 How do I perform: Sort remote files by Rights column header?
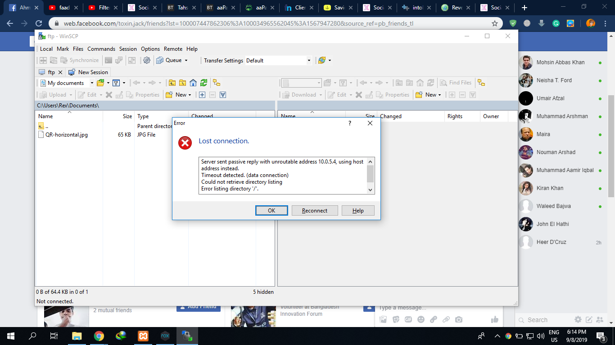click(x=462, y=116)
